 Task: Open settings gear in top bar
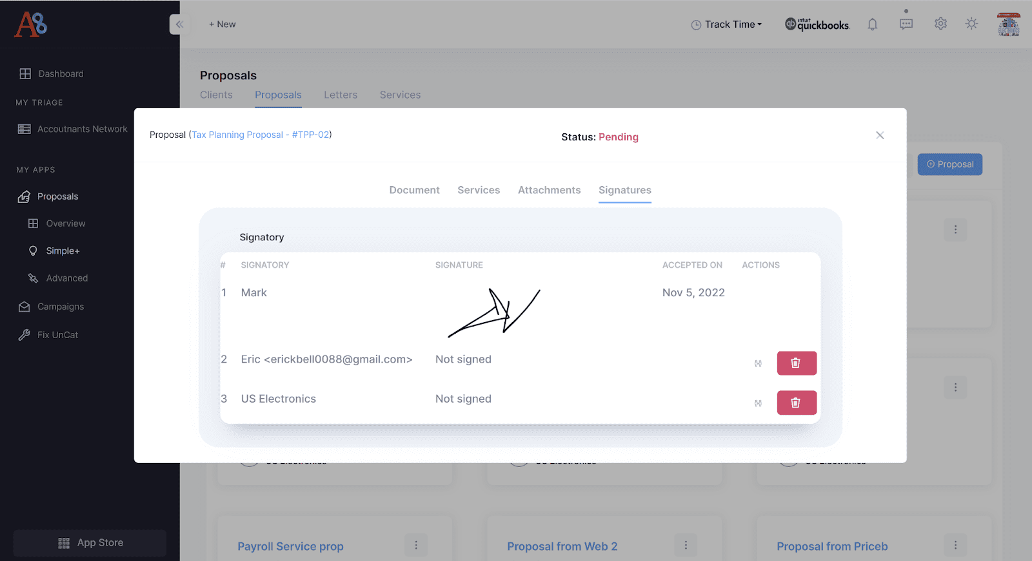click(x=940, y=24)
